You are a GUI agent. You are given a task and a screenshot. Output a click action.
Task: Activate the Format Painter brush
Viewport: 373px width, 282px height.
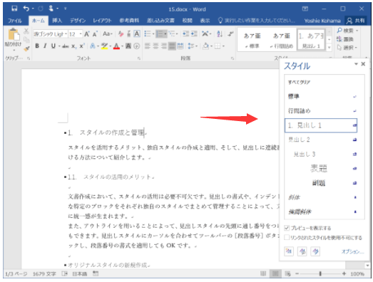tap(26, 48)
